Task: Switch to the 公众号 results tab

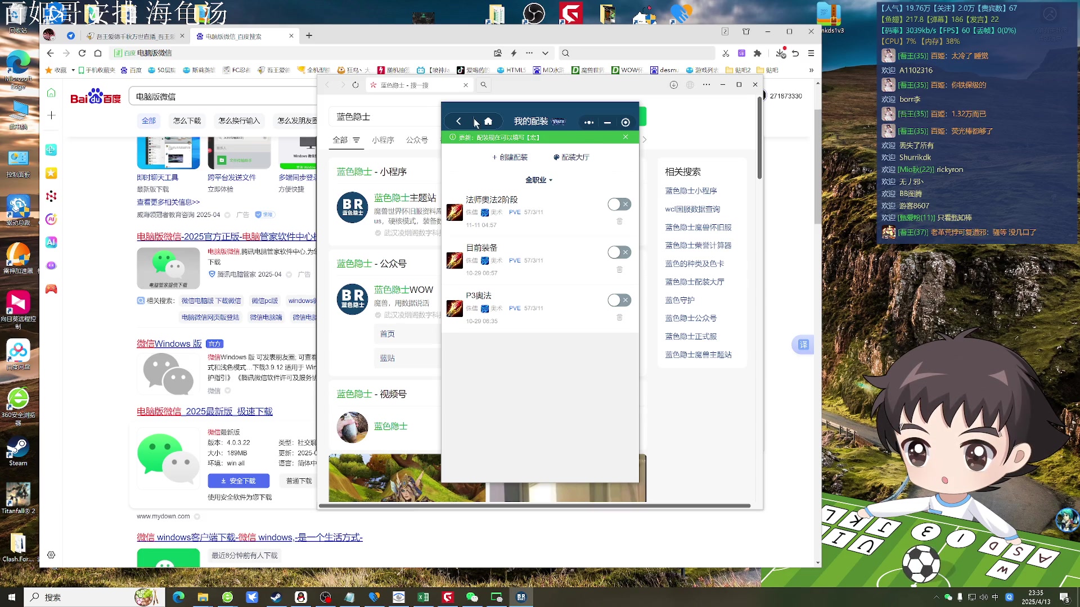Action: [417, 140]
